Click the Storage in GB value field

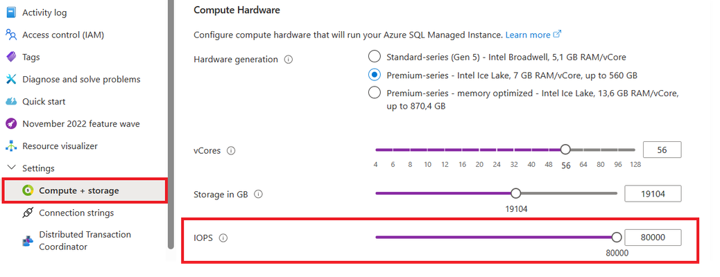(x=653, y=194)
